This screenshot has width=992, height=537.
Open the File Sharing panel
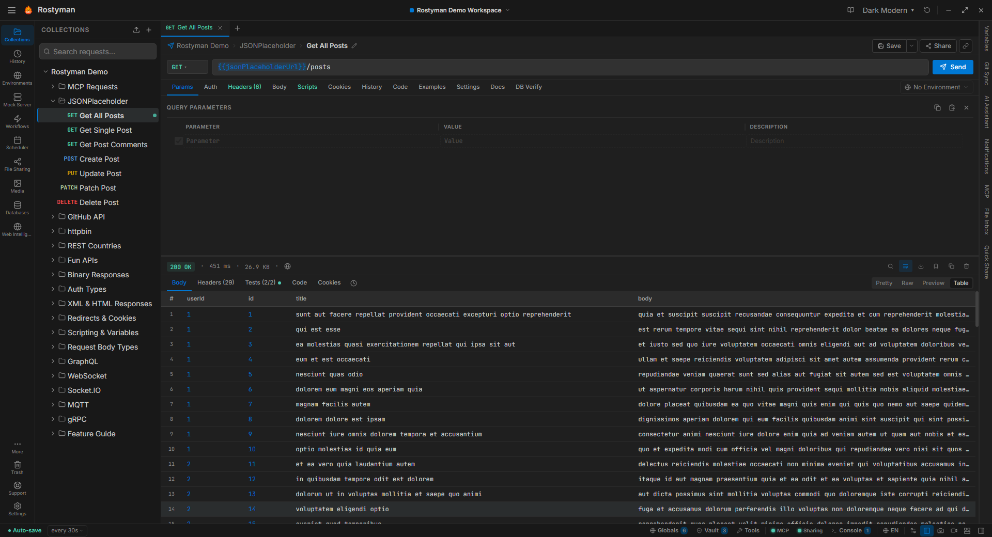click(17, 165)
